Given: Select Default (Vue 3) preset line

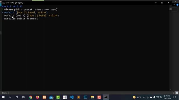Looking at the screenshot, I should (32, 16).
